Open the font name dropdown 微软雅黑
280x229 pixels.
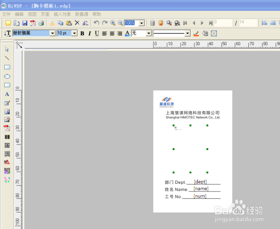pos(52,33)
